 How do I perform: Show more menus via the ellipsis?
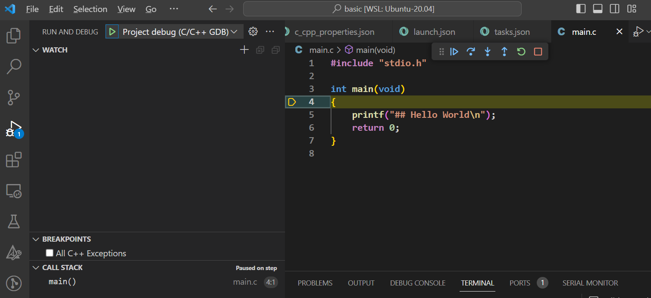[x=174, y=9]
